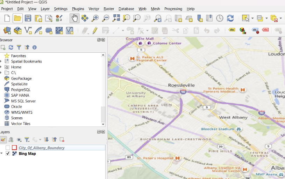Select PostgreSQL in the Browser tree
This screenshot has height=179, width=285.
pos(21,90)
